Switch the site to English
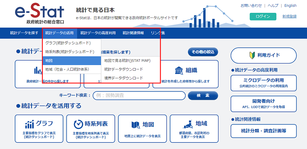 click(x=290, y=6)
